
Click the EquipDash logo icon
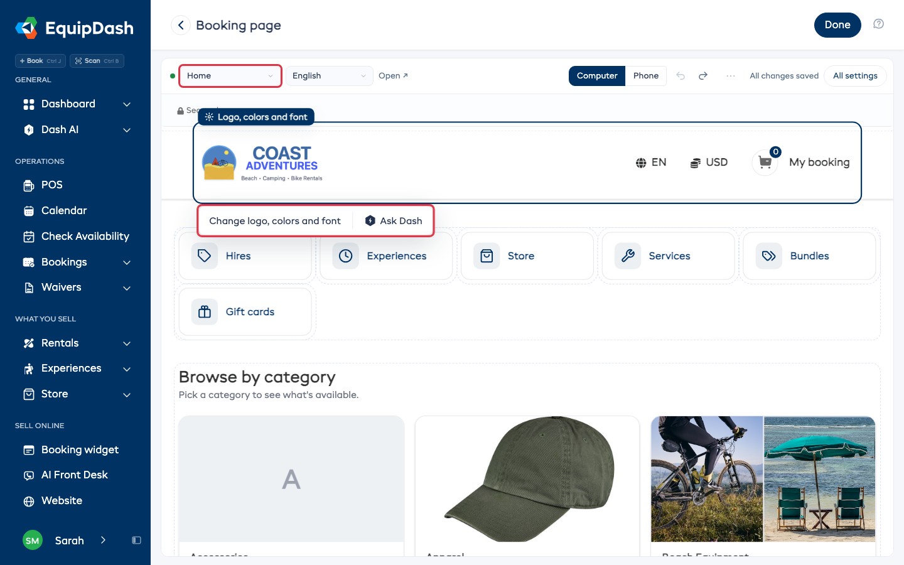pyautogui.click(x=26, y=28)
